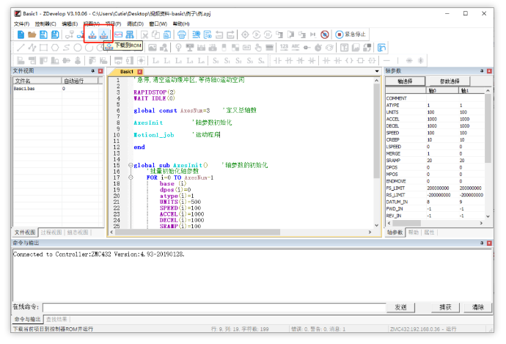This screenshot has width=506, height=344.
Task: Pin the 文件视图 panel
Action: coord(93,71)
